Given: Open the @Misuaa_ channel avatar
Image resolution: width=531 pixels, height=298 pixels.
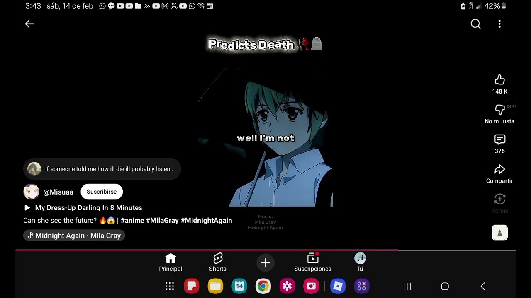Looking at the screenshot, I should pos(31,192).
